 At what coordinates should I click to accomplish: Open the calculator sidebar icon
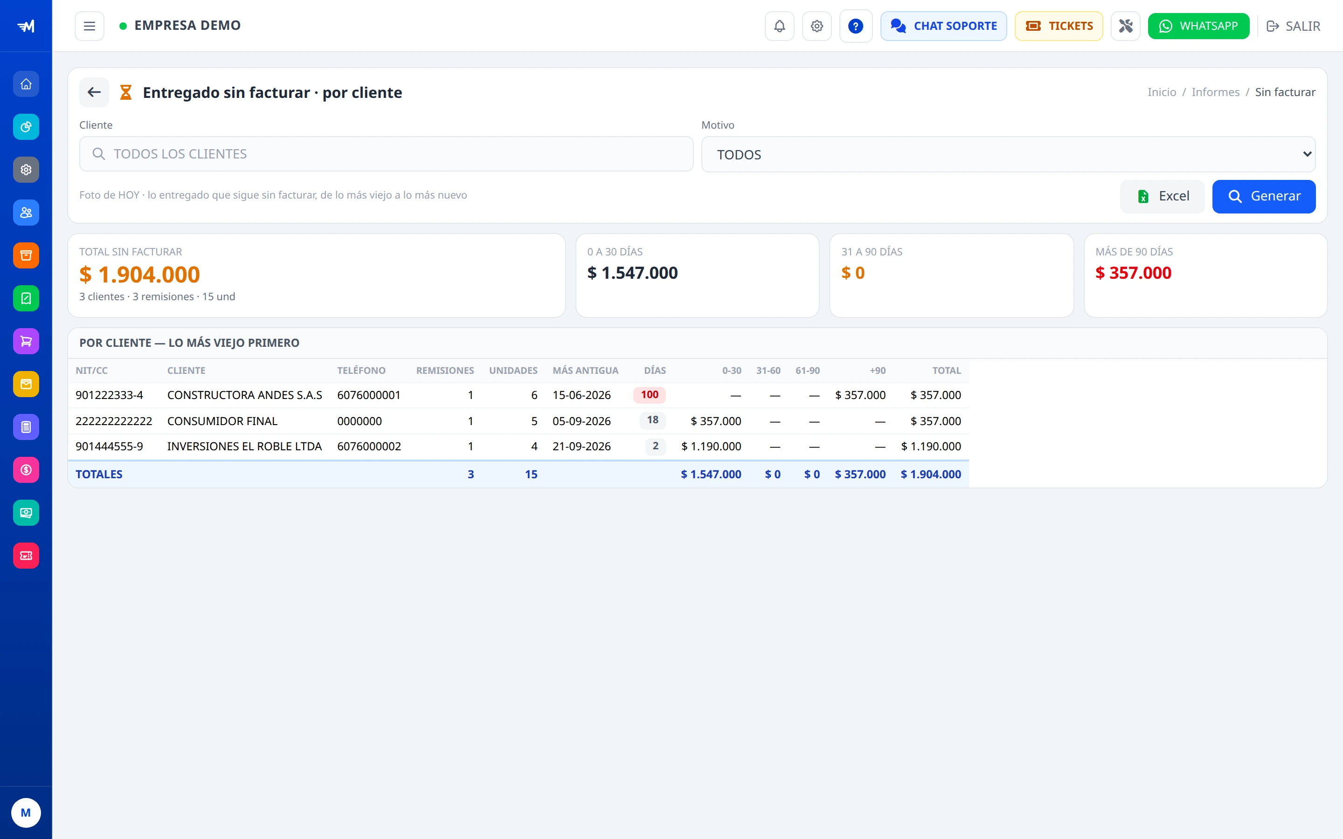pos(26,426)
